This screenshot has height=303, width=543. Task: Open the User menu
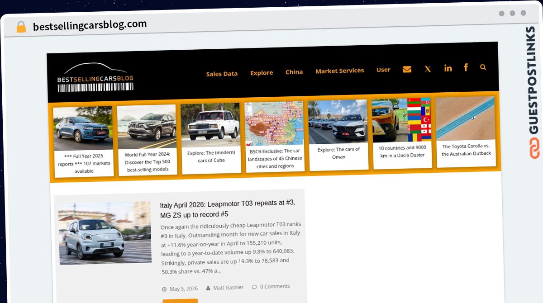383,70
